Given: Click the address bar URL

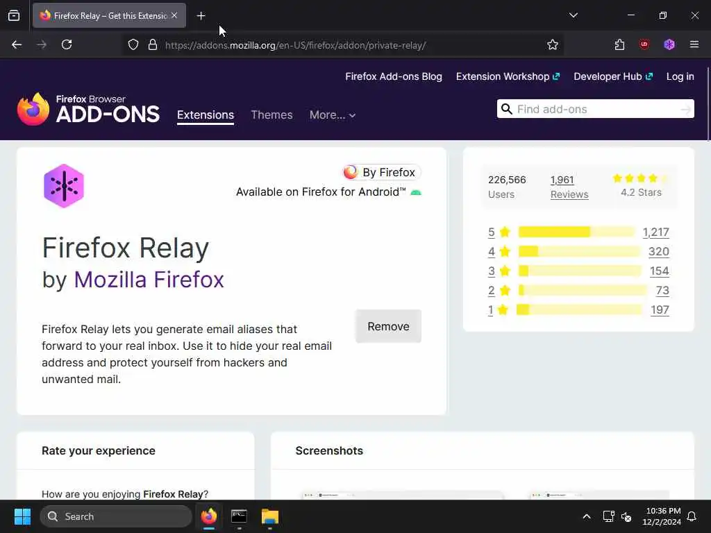Looking at the screenshot, I should coord(295,45).
